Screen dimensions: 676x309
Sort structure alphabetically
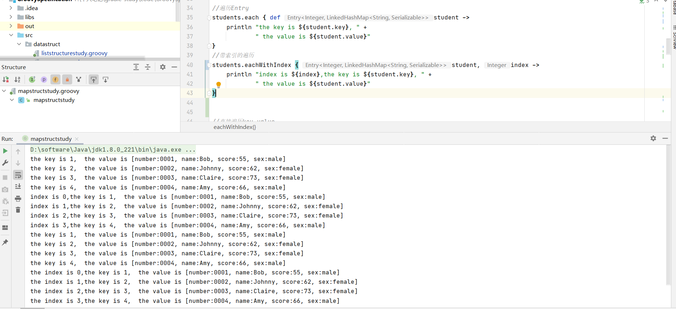click(17, 80)
